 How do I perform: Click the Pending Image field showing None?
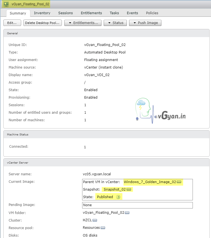click(137, 205)
